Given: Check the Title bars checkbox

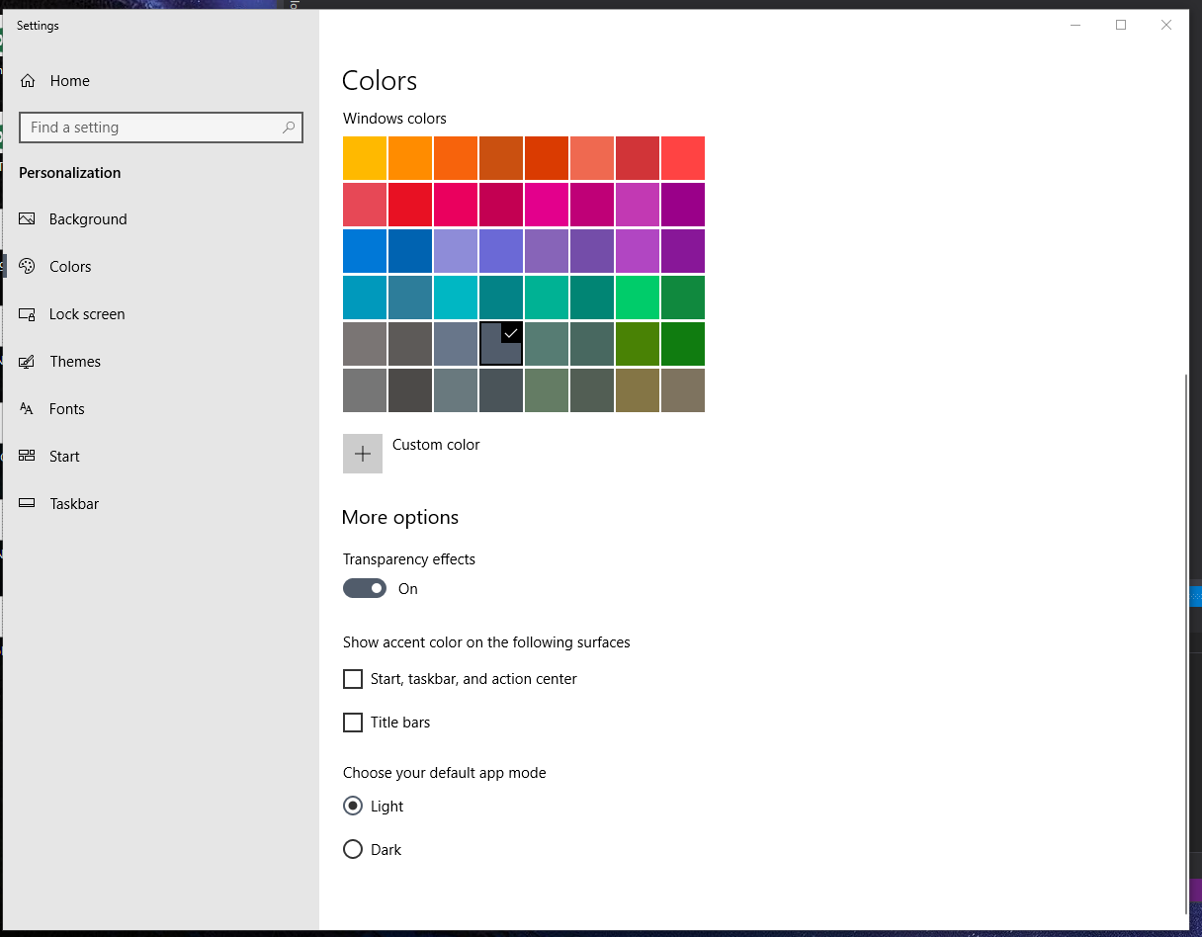Looking at the screenshot, I should click(x=353, y=723).
